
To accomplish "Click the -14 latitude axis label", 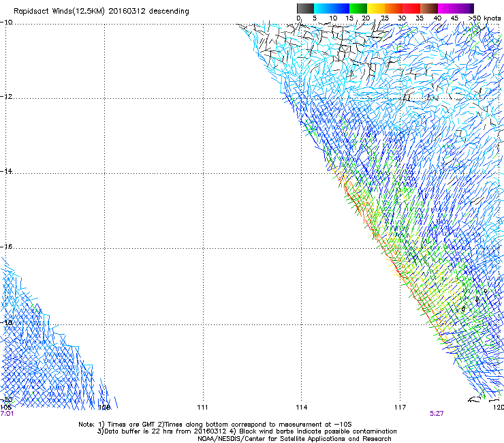I will point(6,171).
